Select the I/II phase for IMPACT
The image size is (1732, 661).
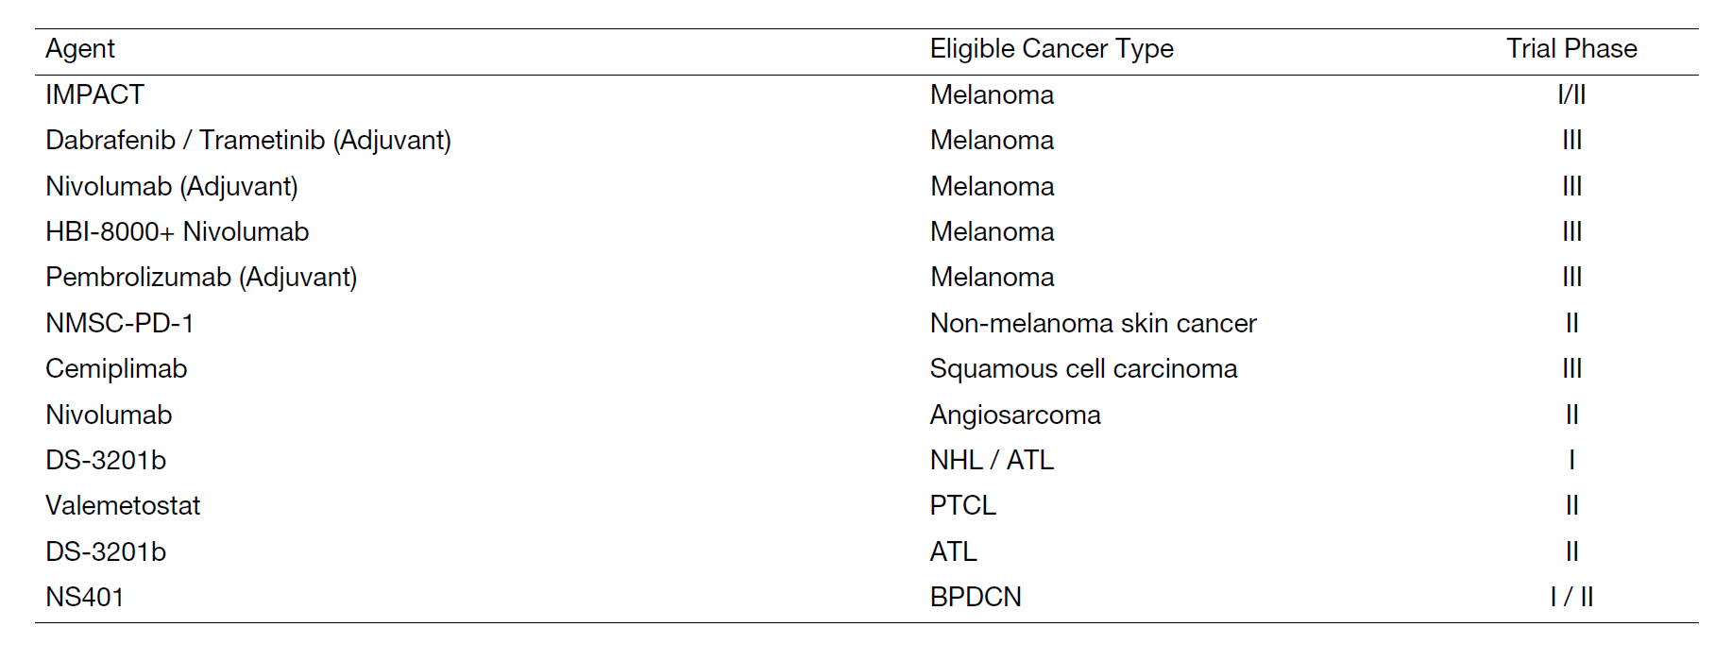[1571, 94]
